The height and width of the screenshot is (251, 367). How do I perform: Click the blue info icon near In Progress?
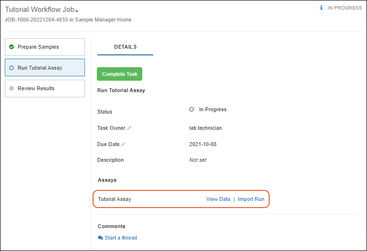click(x=321, y=8)
